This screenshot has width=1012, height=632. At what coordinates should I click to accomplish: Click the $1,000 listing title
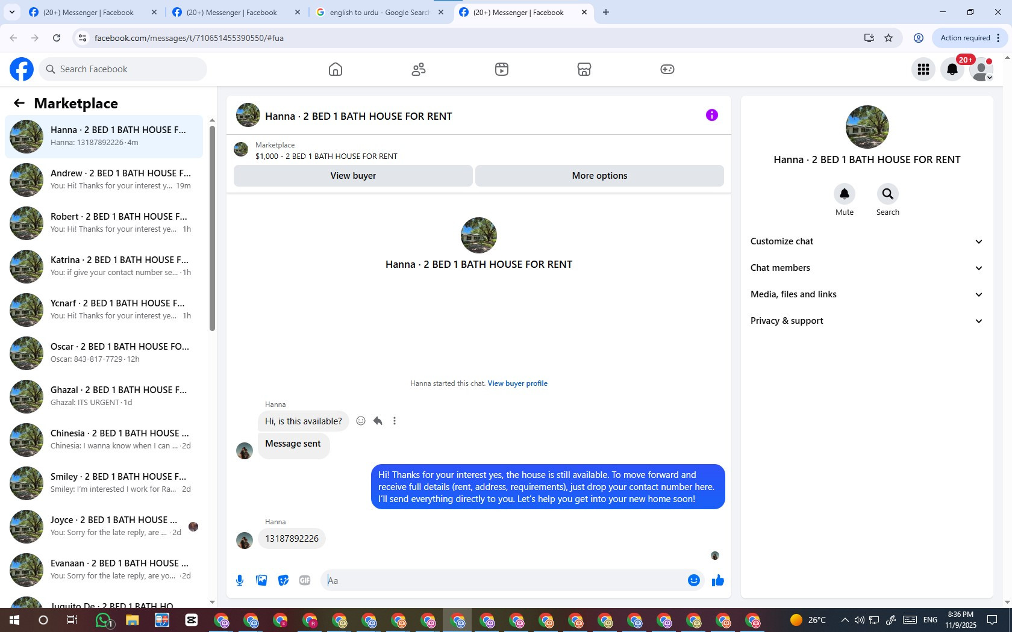tap(326, 156)
